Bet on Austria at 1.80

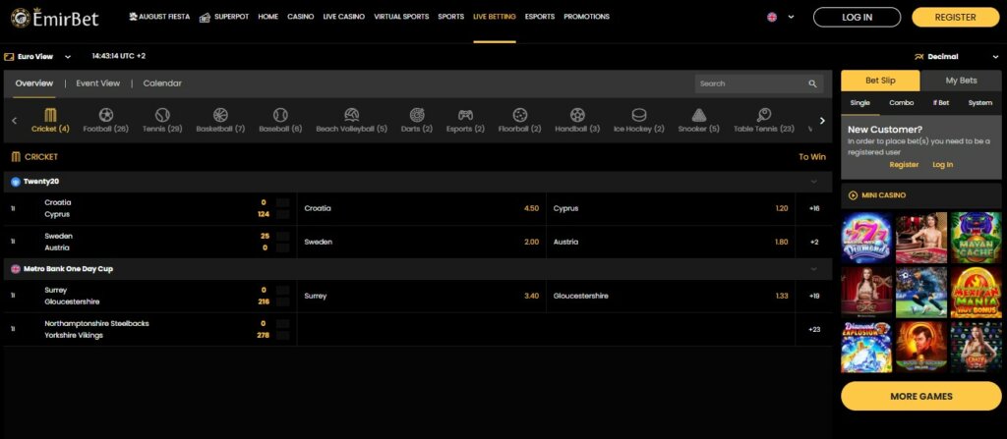coord(671,242)
